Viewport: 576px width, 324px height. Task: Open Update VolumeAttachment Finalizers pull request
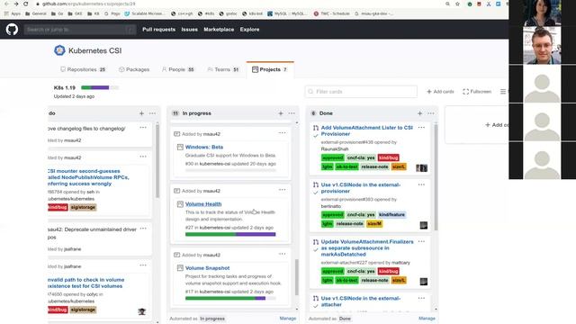pyautogui.click(x=367, y=248)
